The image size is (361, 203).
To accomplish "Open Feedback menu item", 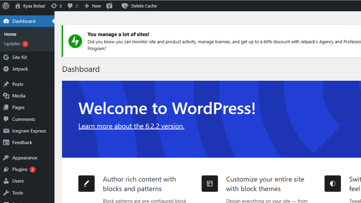I will [22, 142].
